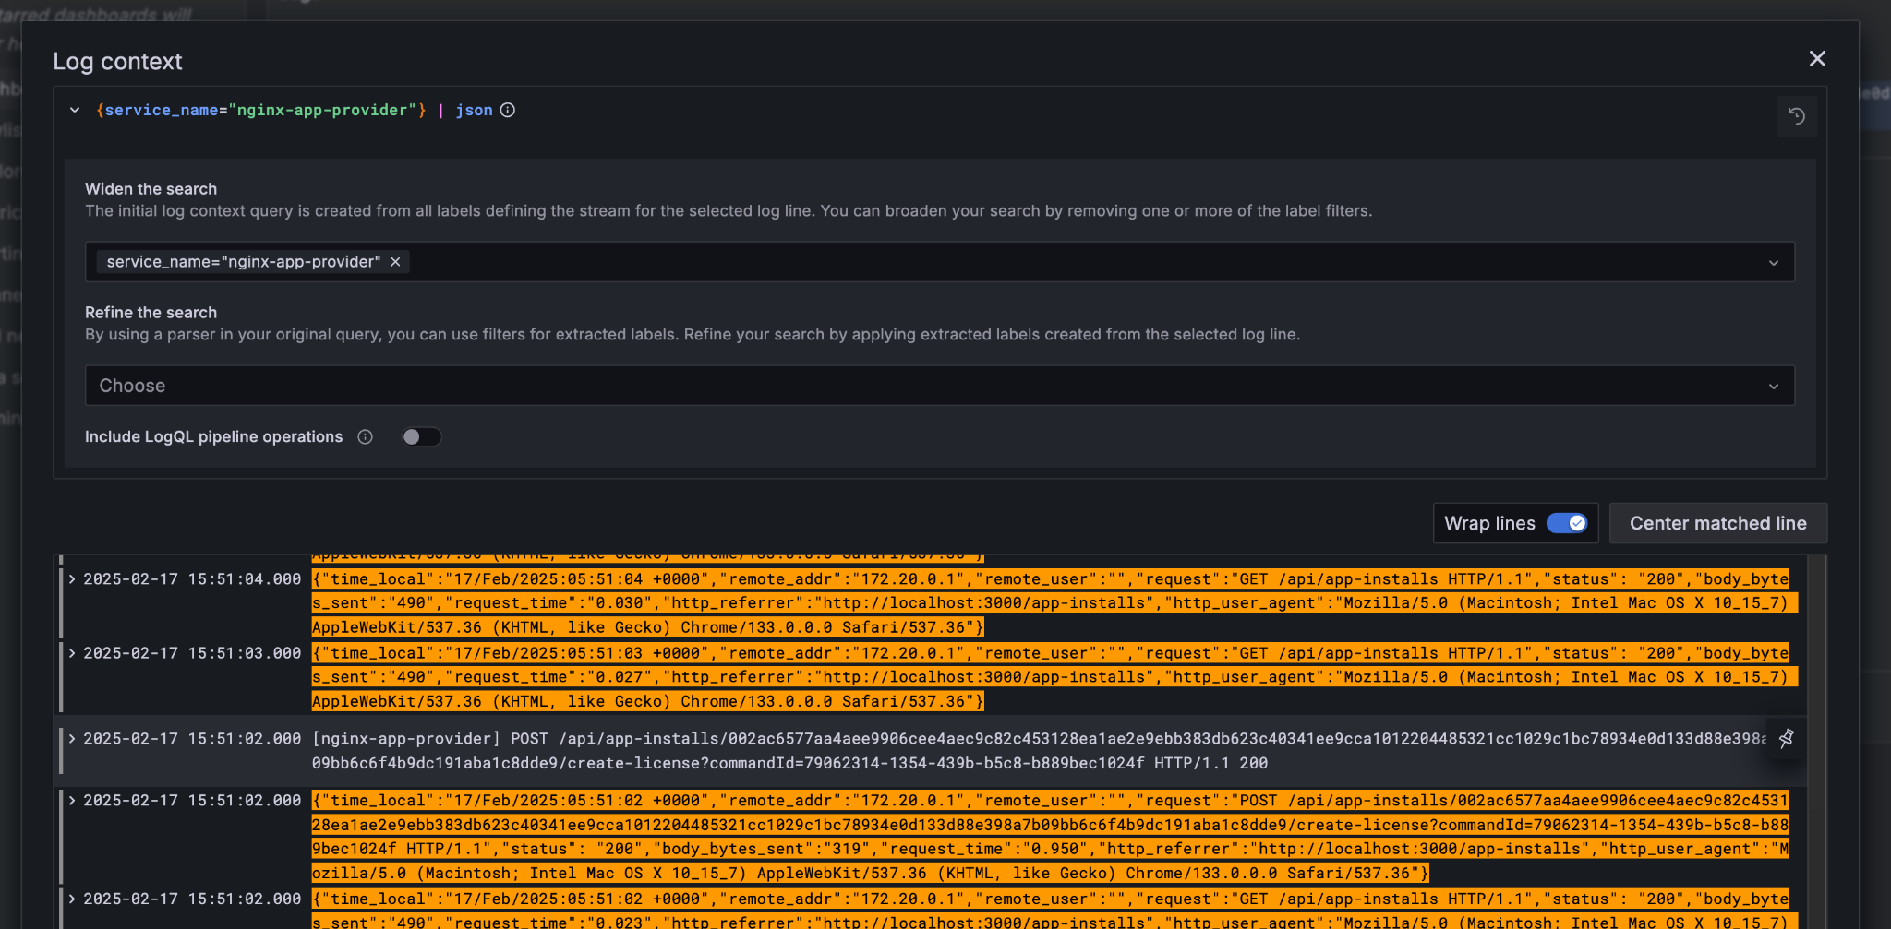This screenshot has height=929, width=1891.
Task: Click the info icon next to the json parser
Action: tap(507, 110)
